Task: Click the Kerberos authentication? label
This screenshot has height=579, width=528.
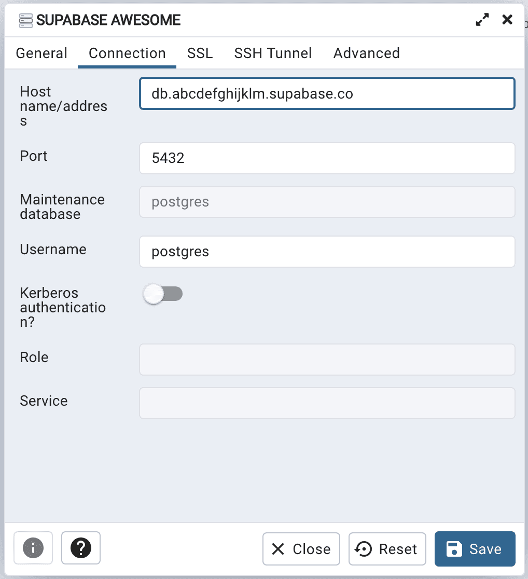Action: coord(63,307)
